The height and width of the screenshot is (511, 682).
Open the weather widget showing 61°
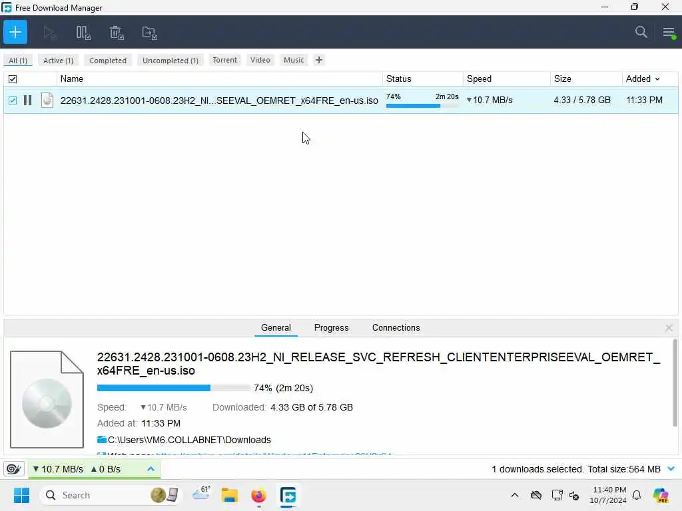[x=201, y=494]
